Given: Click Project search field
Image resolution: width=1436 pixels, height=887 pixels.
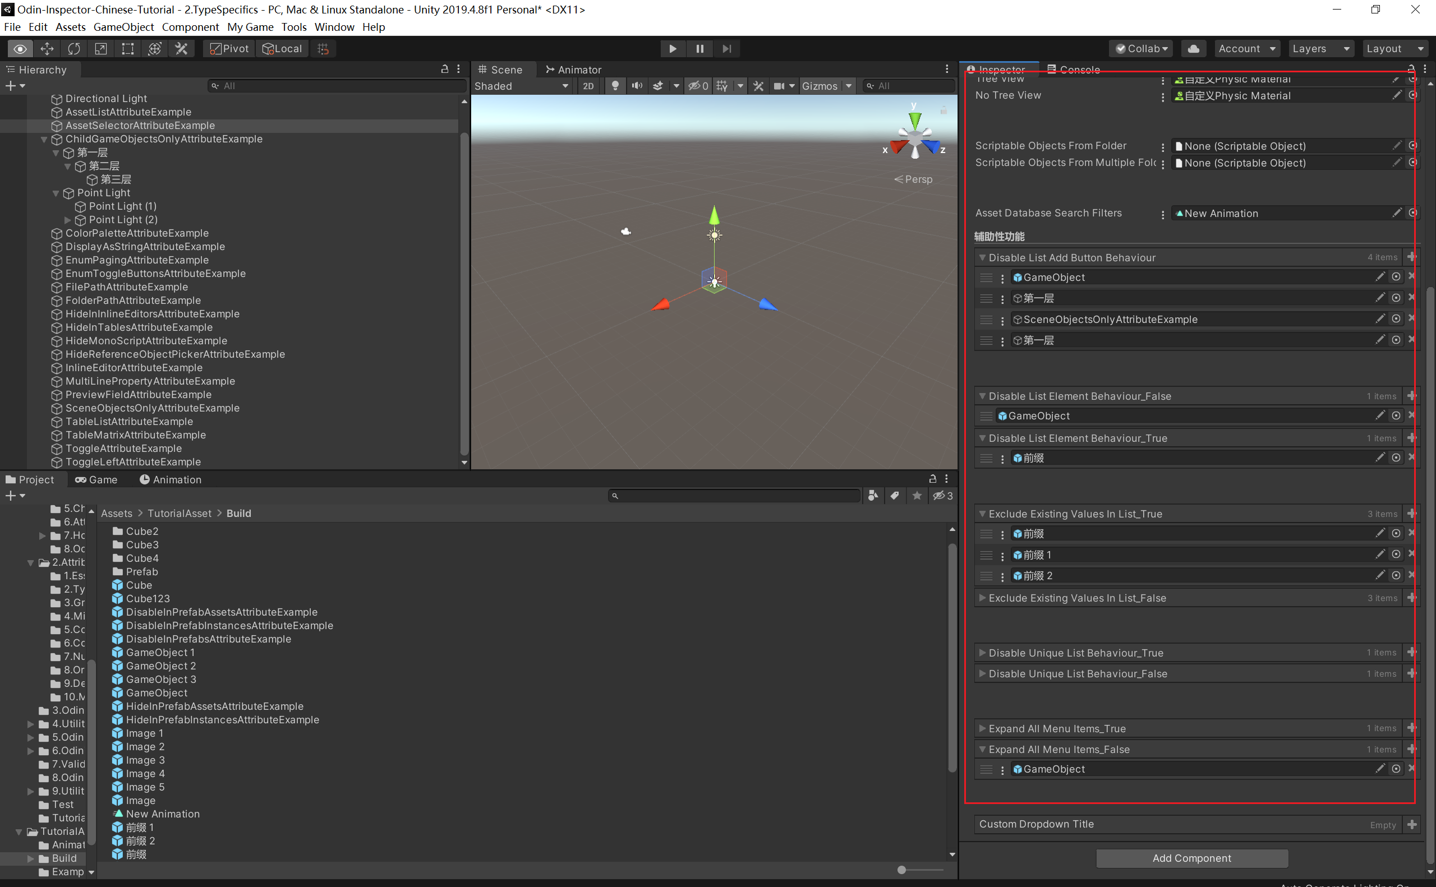Looking at the screenshot, I should tap(734, 496).
